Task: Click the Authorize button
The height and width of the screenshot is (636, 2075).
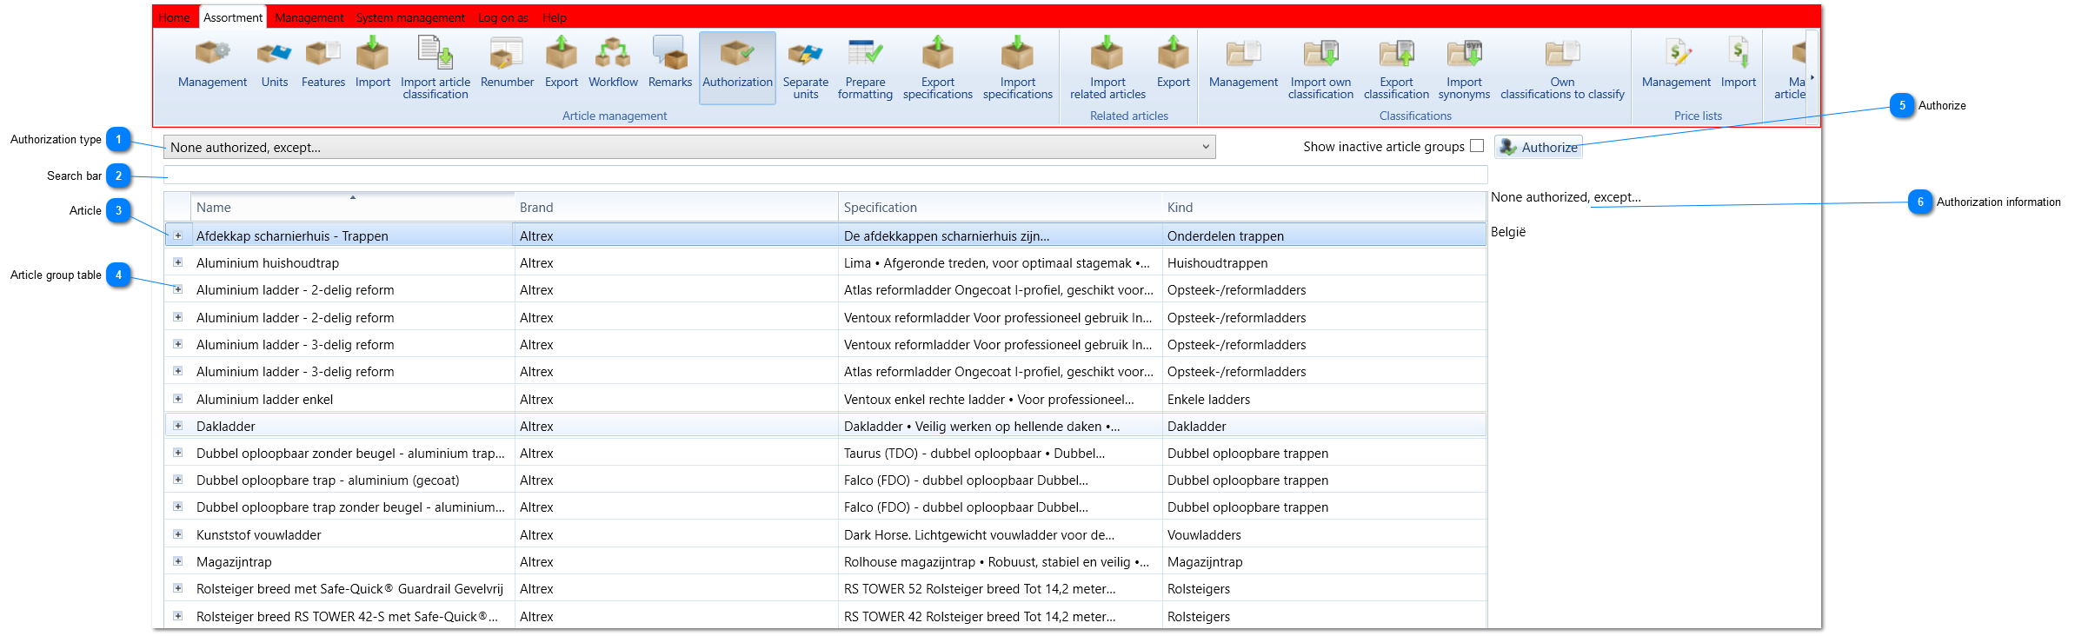Action: pyautogui.click(x=1539, y=147)
